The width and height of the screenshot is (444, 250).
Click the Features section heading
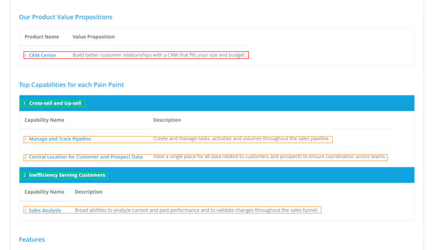(32, 239)
